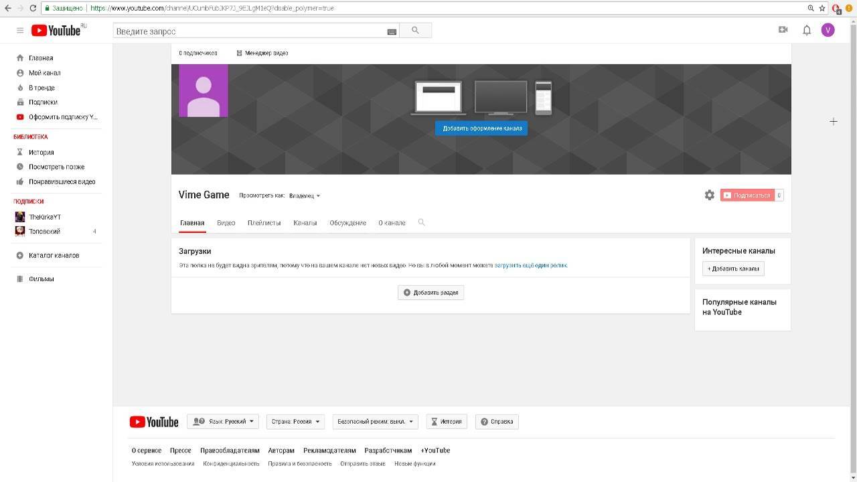Open Конфиденциальность footer link
The image size is (857, 482).
coord(231,463)
